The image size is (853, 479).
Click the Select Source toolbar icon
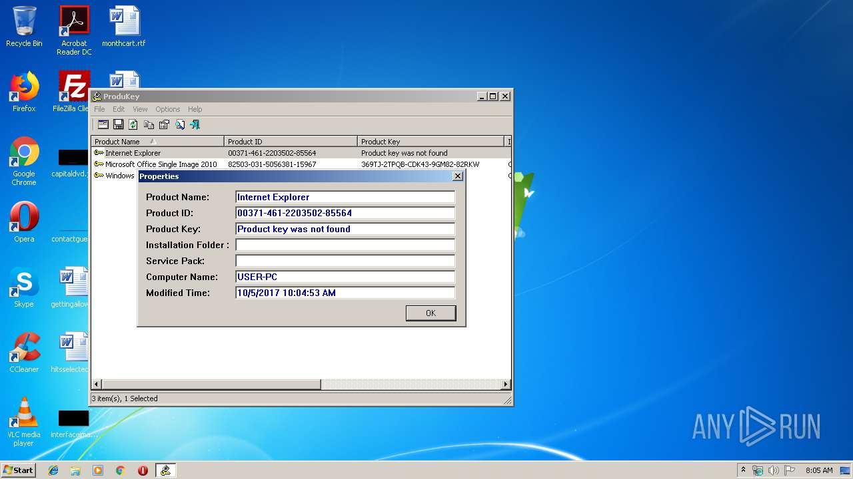pos(103,124)
